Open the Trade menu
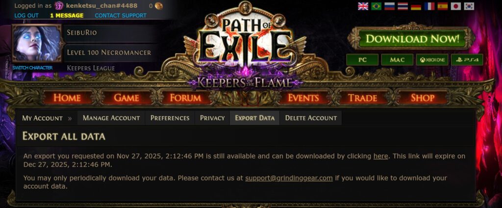The height and width of the screenshot is (208, 502). [x=362, y=98]
